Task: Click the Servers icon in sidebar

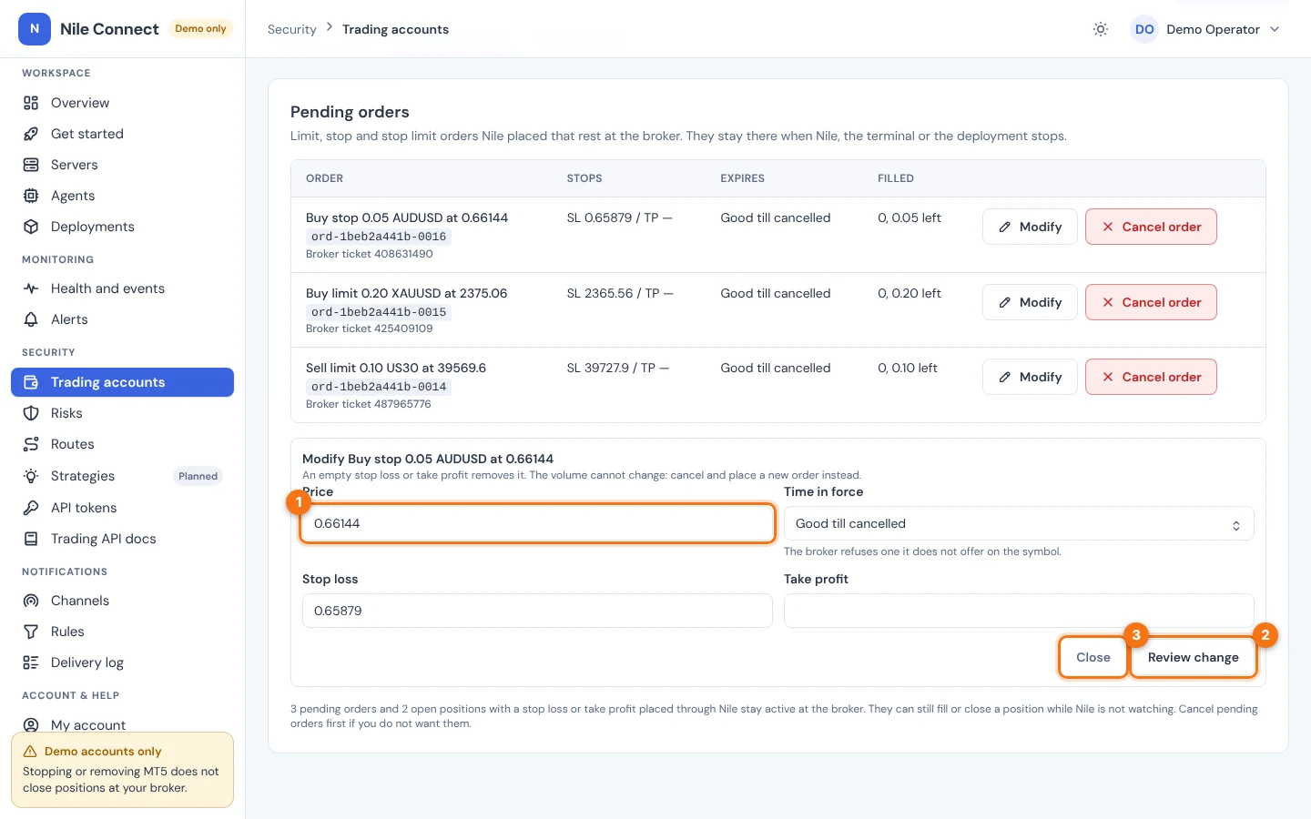Action: point(31,165)
